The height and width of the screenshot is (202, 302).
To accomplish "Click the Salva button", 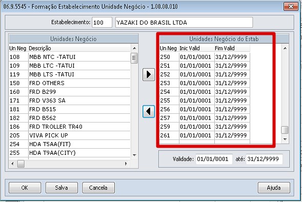I will click(x=62, y=188).
